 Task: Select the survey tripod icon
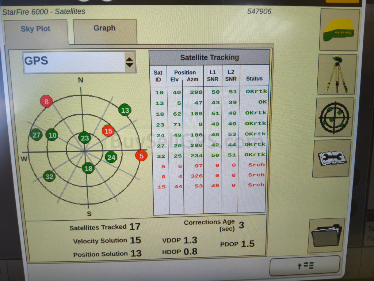tap(336, 75)
